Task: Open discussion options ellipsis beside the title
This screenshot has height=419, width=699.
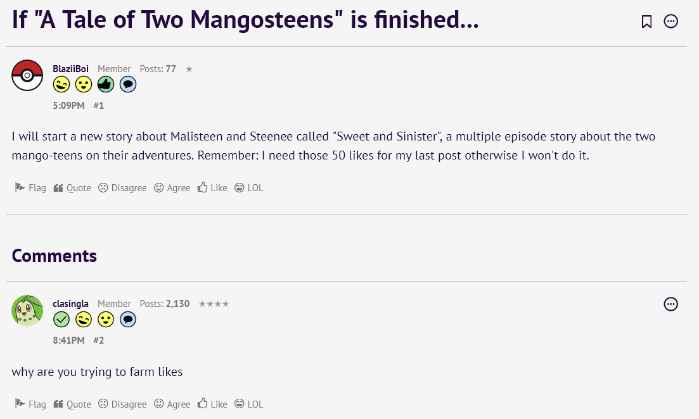Action: click(x=670, y=22)
